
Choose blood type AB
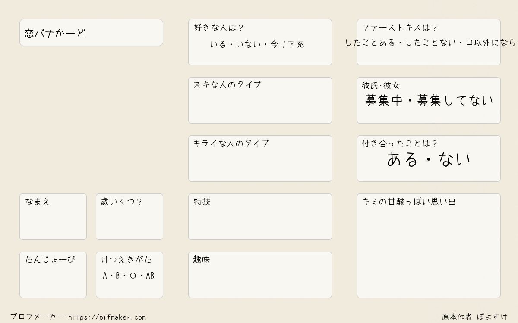(150, 276)
